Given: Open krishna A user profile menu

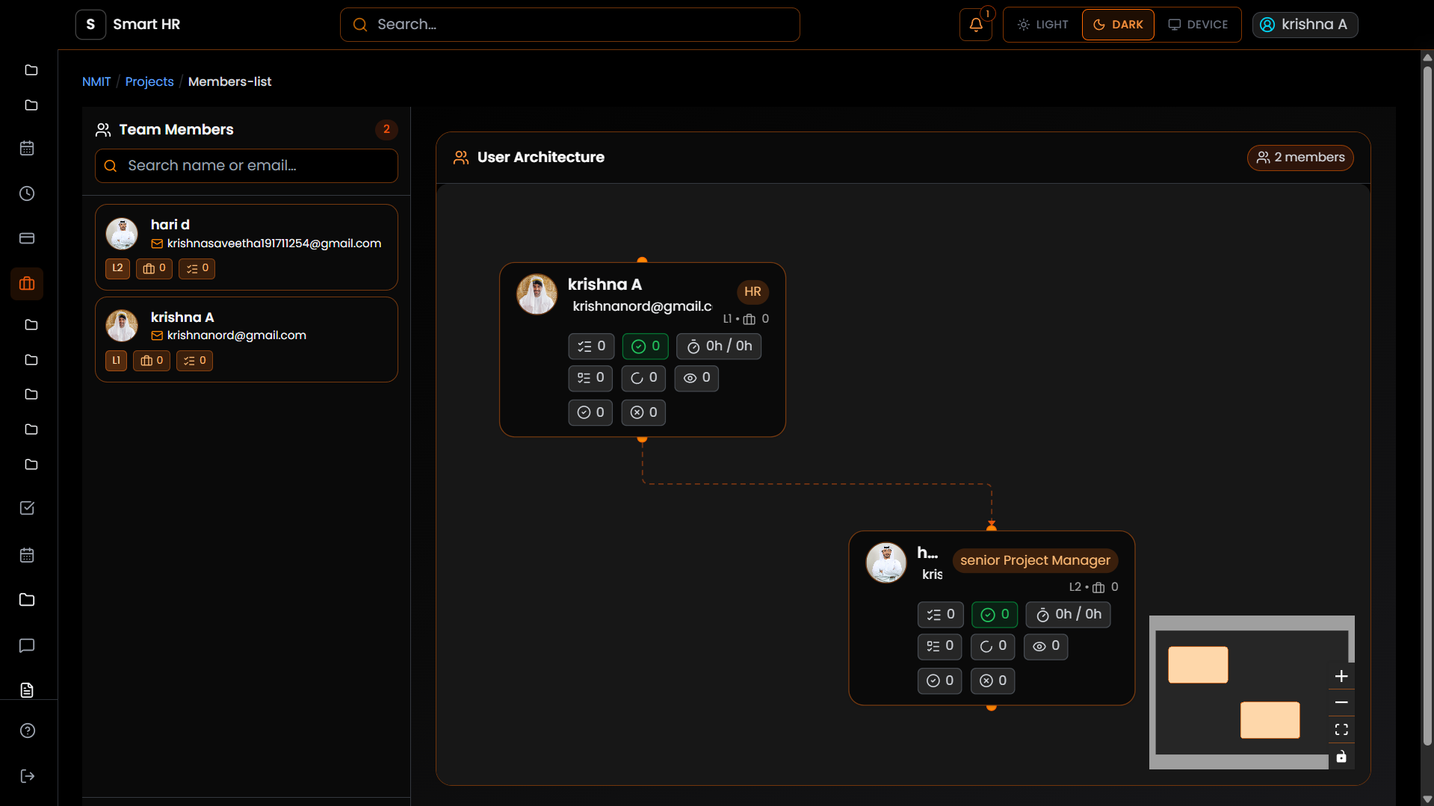Looking at the screenshot, I should click(1305, 25).
